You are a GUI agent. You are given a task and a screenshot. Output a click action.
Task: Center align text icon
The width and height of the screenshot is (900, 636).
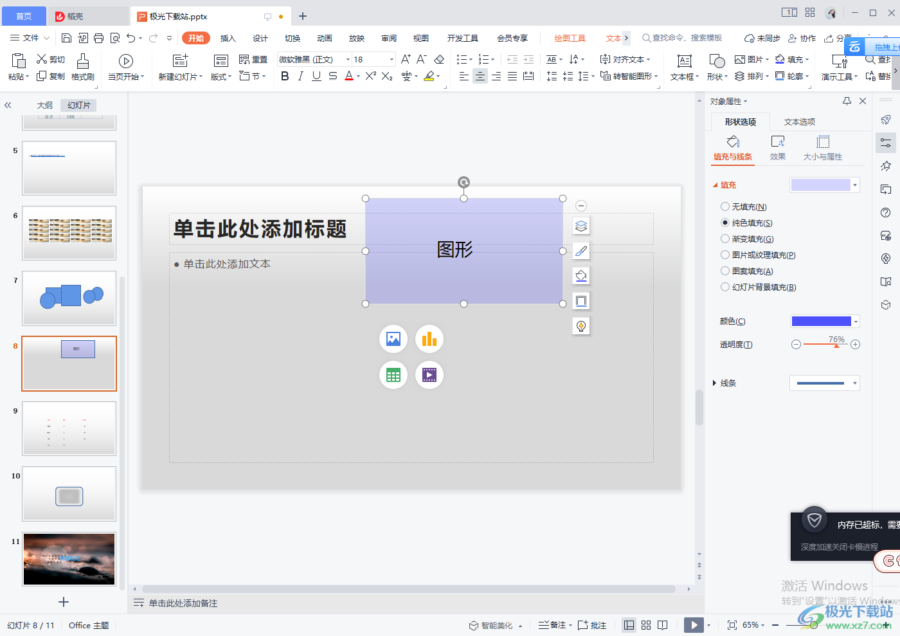pos(480,76)
